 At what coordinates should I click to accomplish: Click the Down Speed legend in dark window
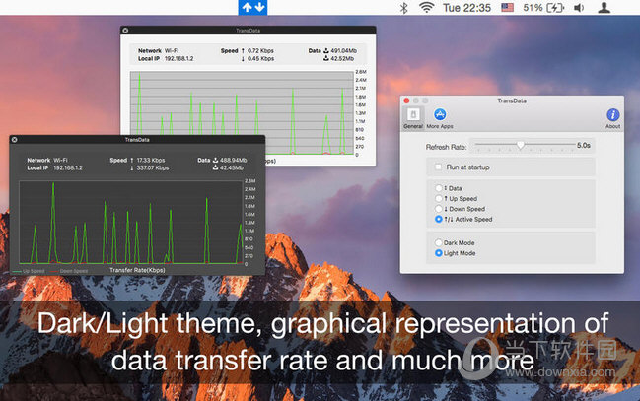click(74, 271)
